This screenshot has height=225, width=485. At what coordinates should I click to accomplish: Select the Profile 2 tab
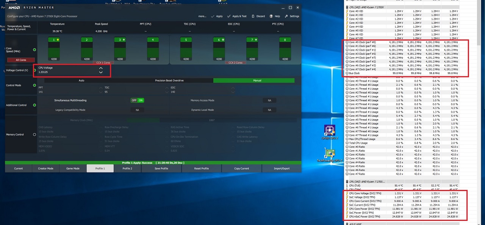click(x=127, y=169)
